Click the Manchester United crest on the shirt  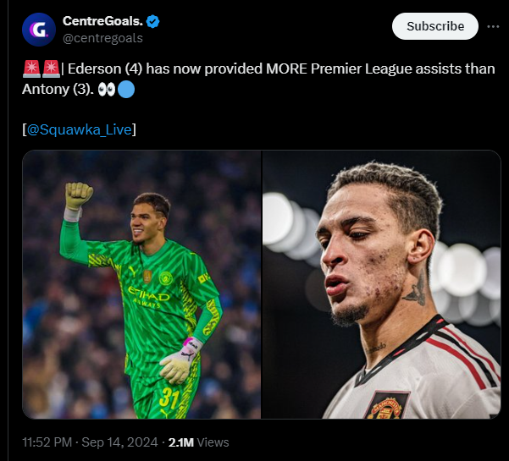pos(386,404)
